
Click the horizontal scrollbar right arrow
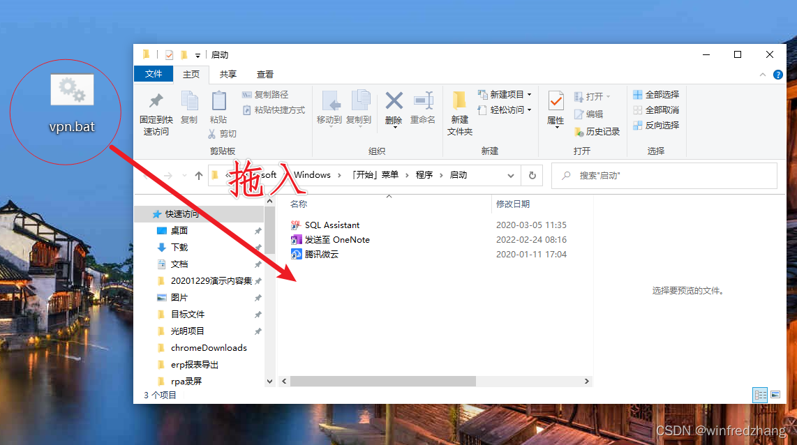(586, 381)
